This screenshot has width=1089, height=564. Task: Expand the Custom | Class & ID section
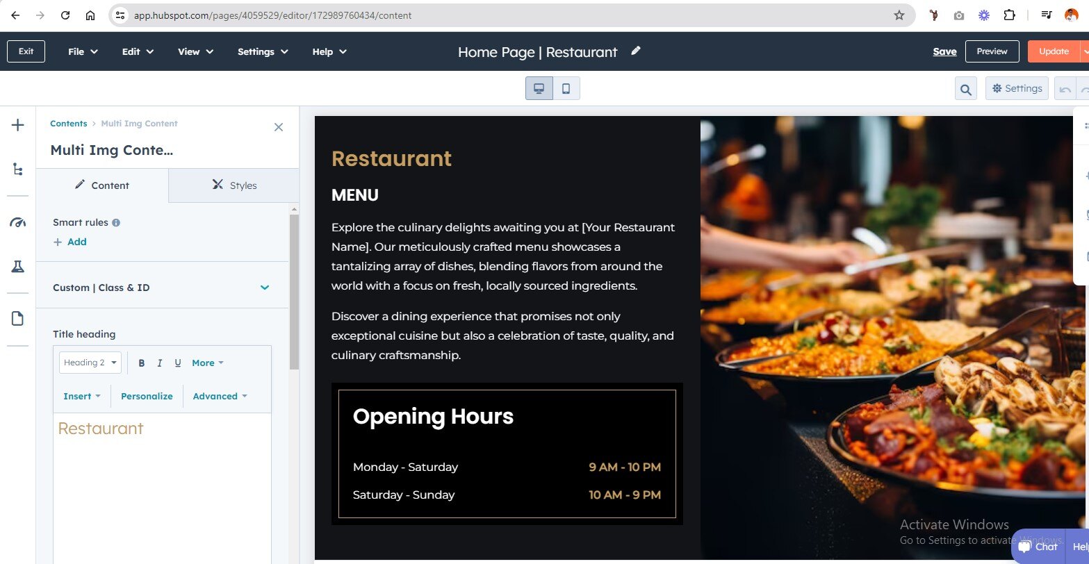(x=264, y=288)
